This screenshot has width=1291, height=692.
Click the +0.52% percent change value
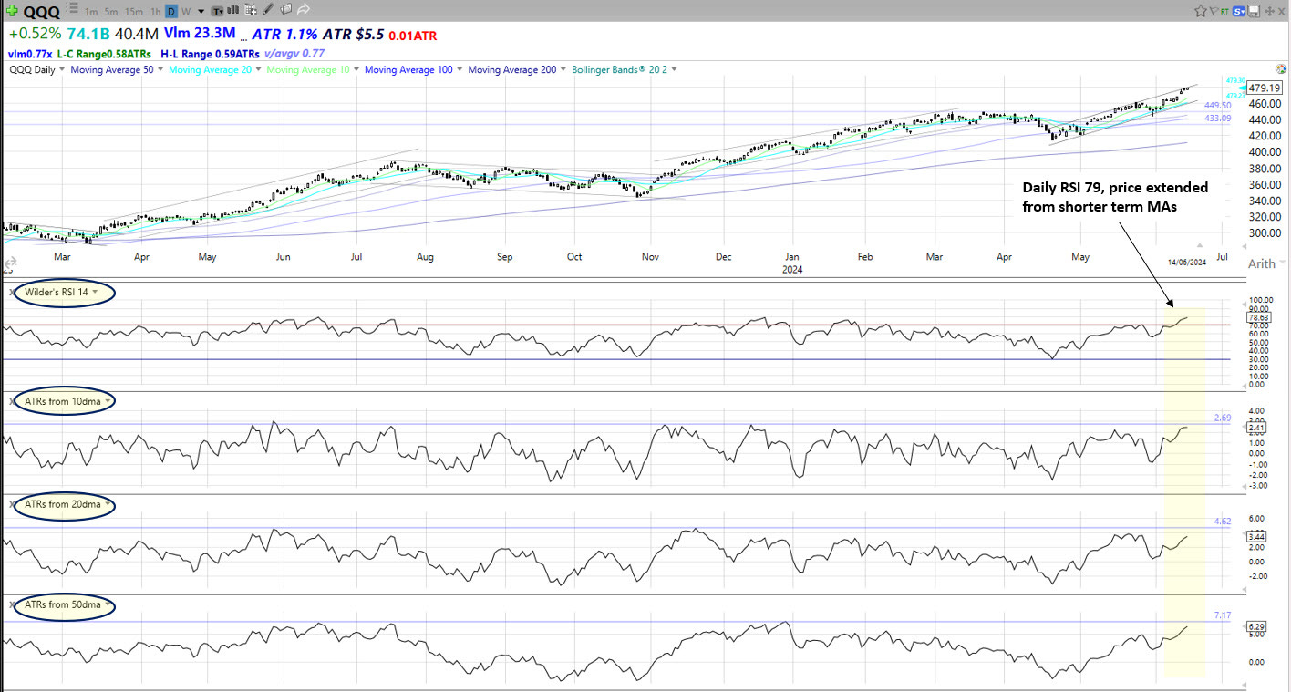(35, 34)
